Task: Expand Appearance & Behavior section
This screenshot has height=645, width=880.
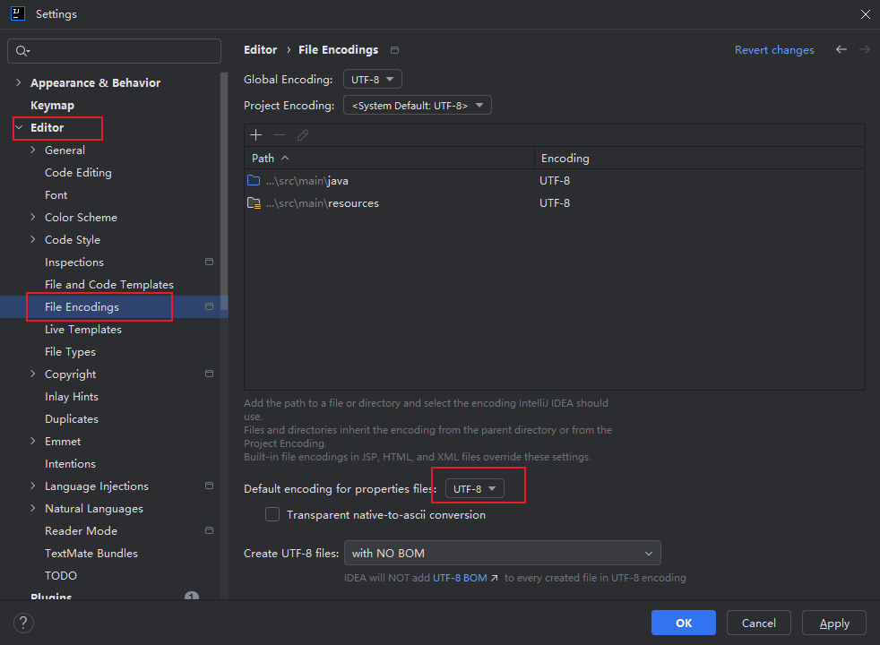Action: 19,82
